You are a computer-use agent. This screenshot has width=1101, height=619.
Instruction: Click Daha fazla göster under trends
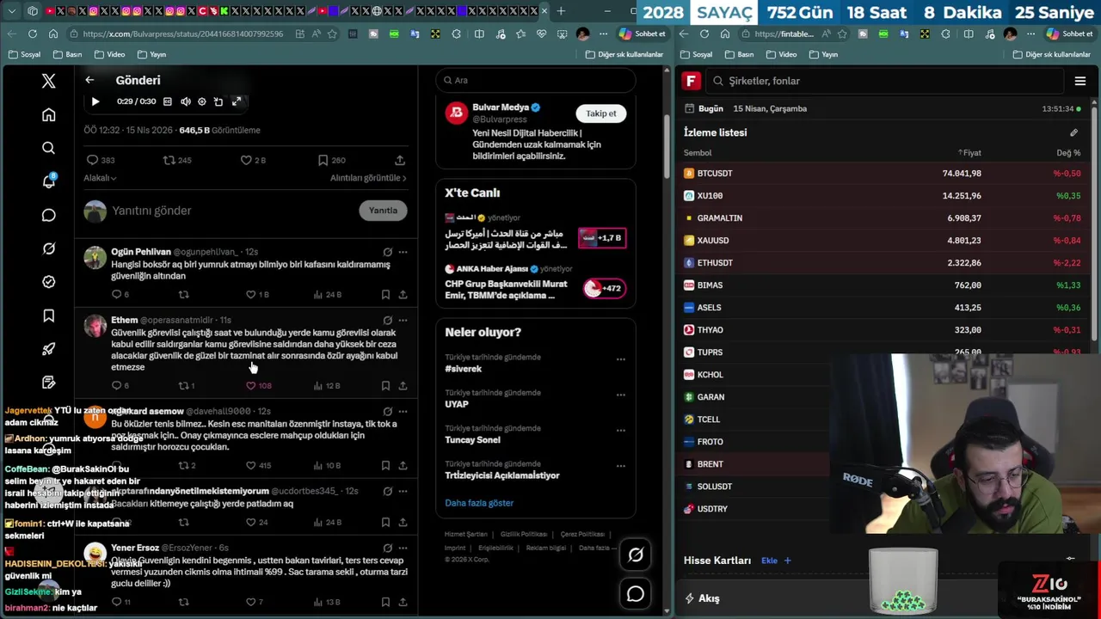coord(479,503)
